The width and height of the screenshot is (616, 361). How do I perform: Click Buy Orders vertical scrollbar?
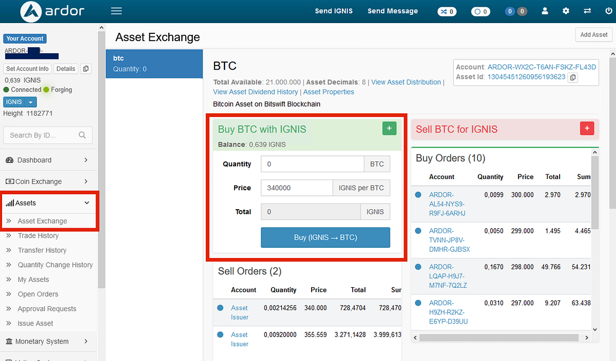(x=595, y=192)
